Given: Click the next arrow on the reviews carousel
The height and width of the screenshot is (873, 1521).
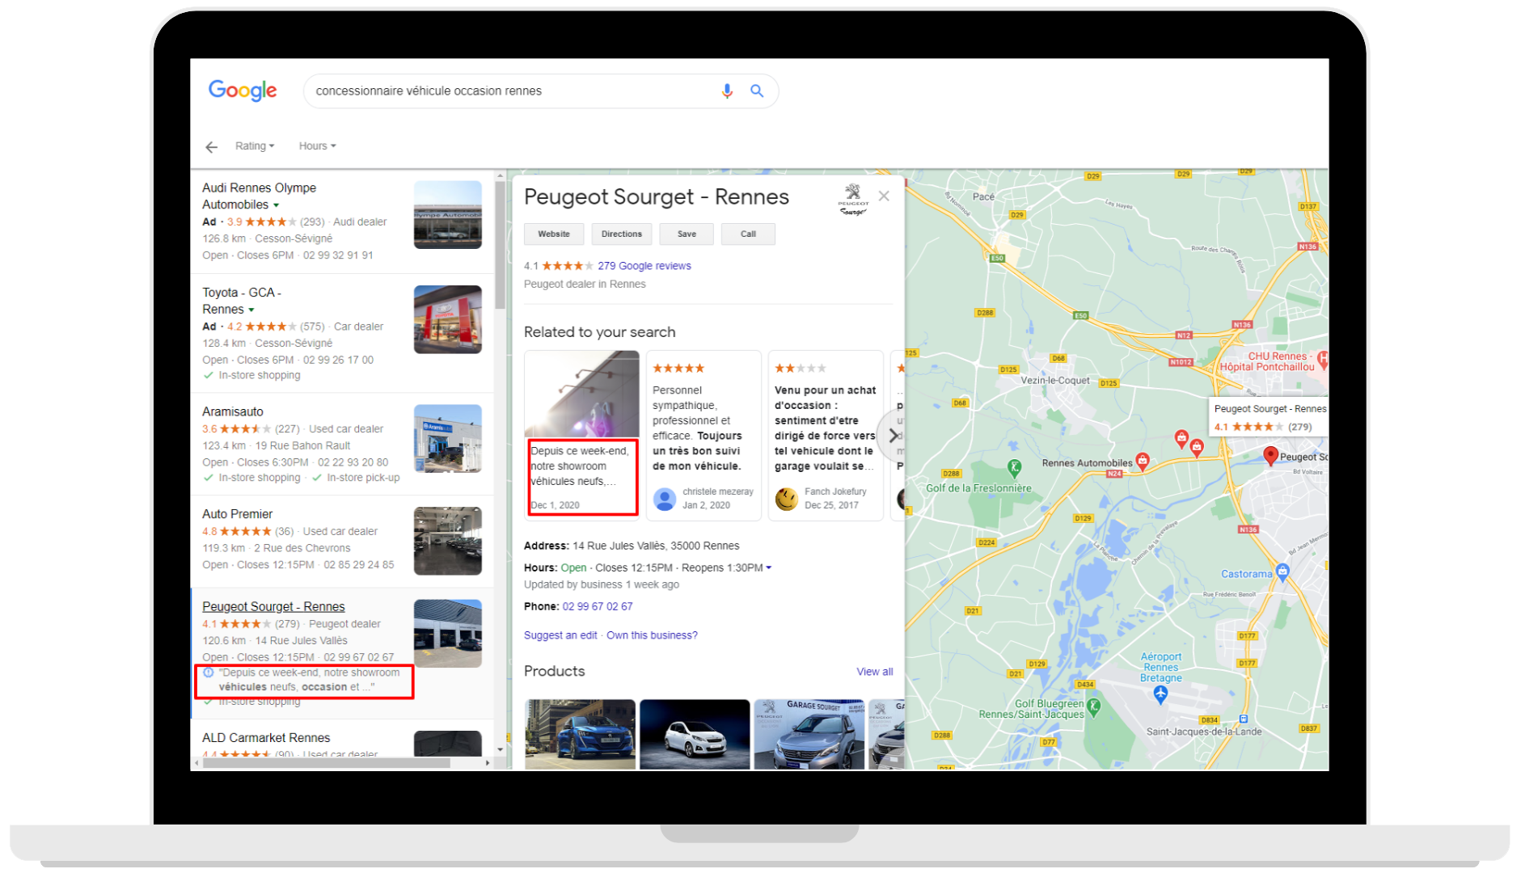Looking at the screenshot, I should [892, 436].
